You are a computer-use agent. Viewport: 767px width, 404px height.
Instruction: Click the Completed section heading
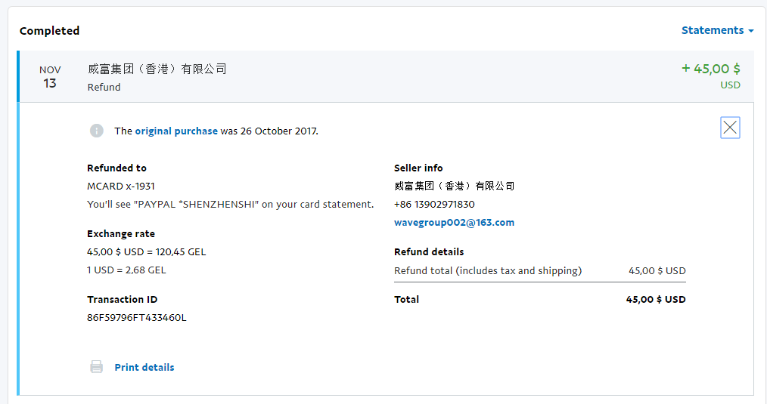point(49,31)
